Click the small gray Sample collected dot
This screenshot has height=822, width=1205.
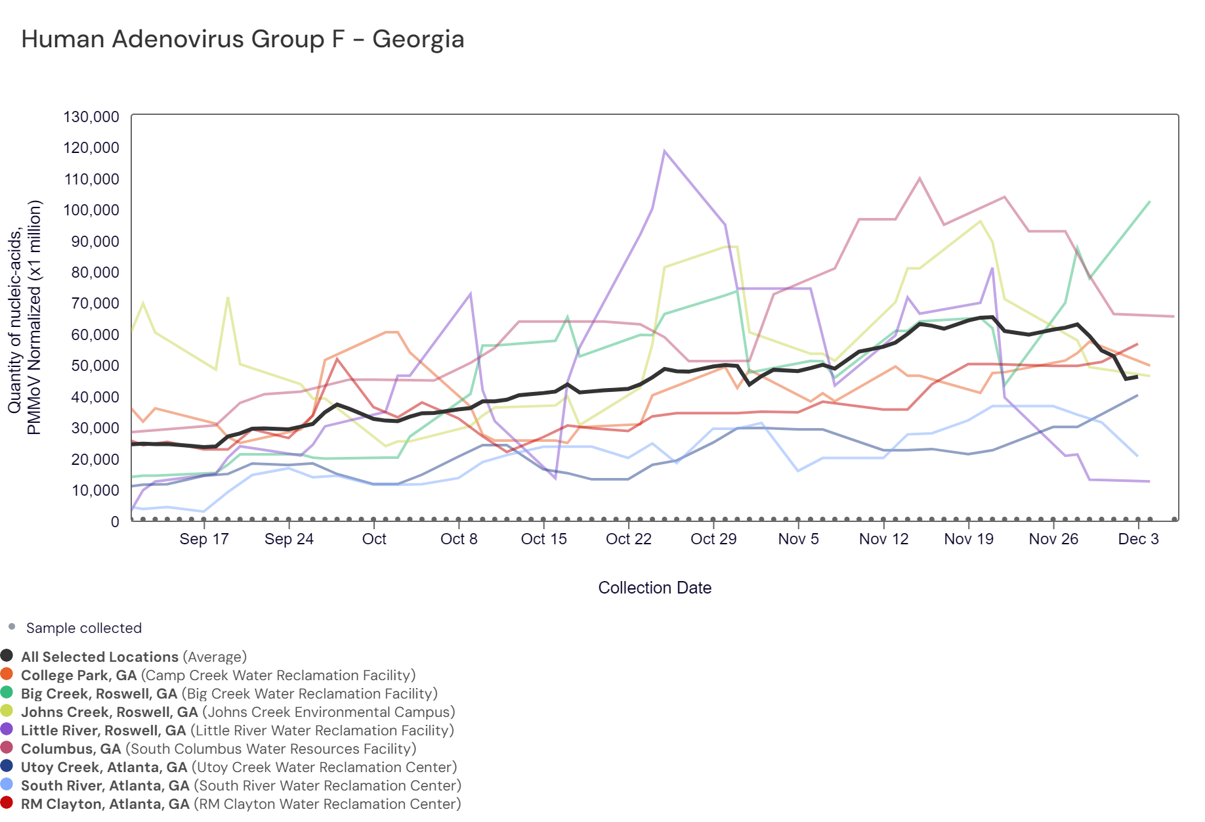tap(12, 626)
